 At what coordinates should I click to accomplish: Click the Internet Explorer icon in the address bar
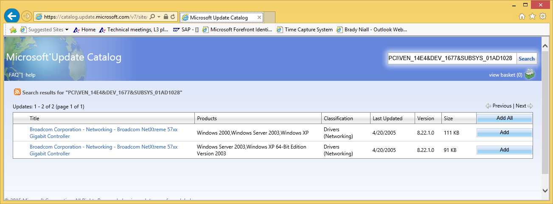(39, 17)
